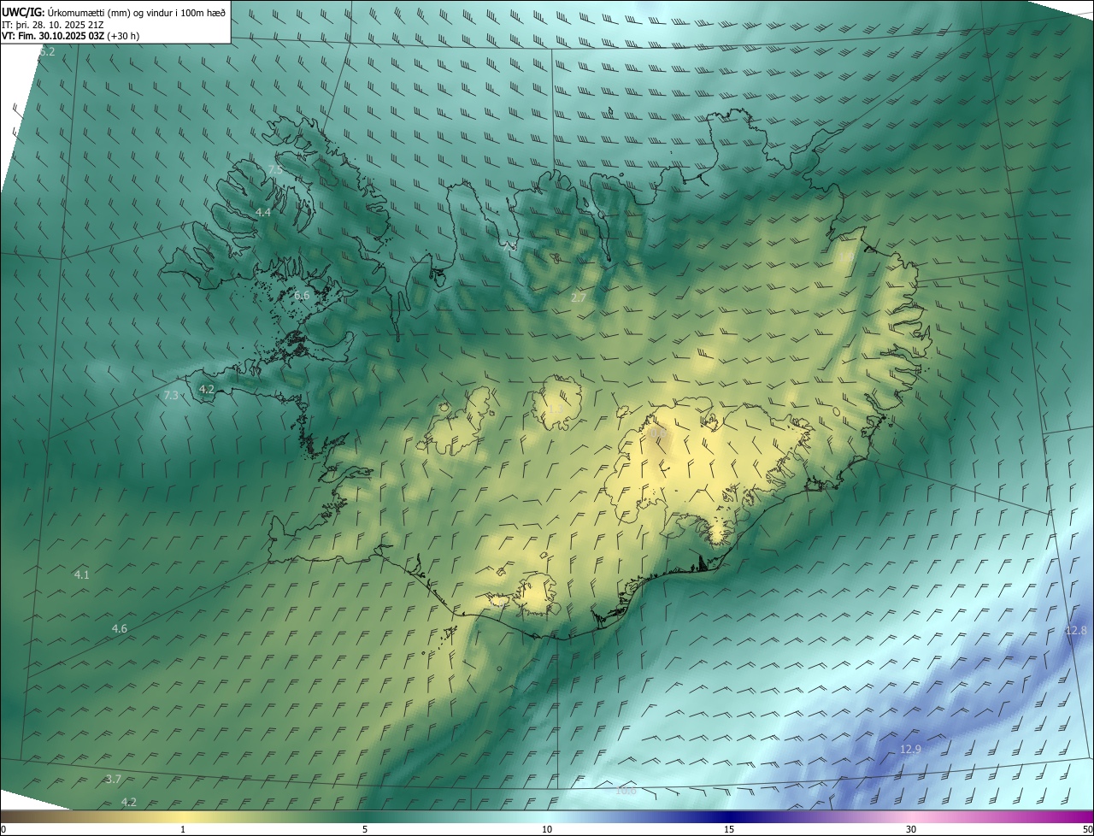Click the 4.2 label beside the 7.3 label
The image size is (1094, 836).
coord(207,390)
